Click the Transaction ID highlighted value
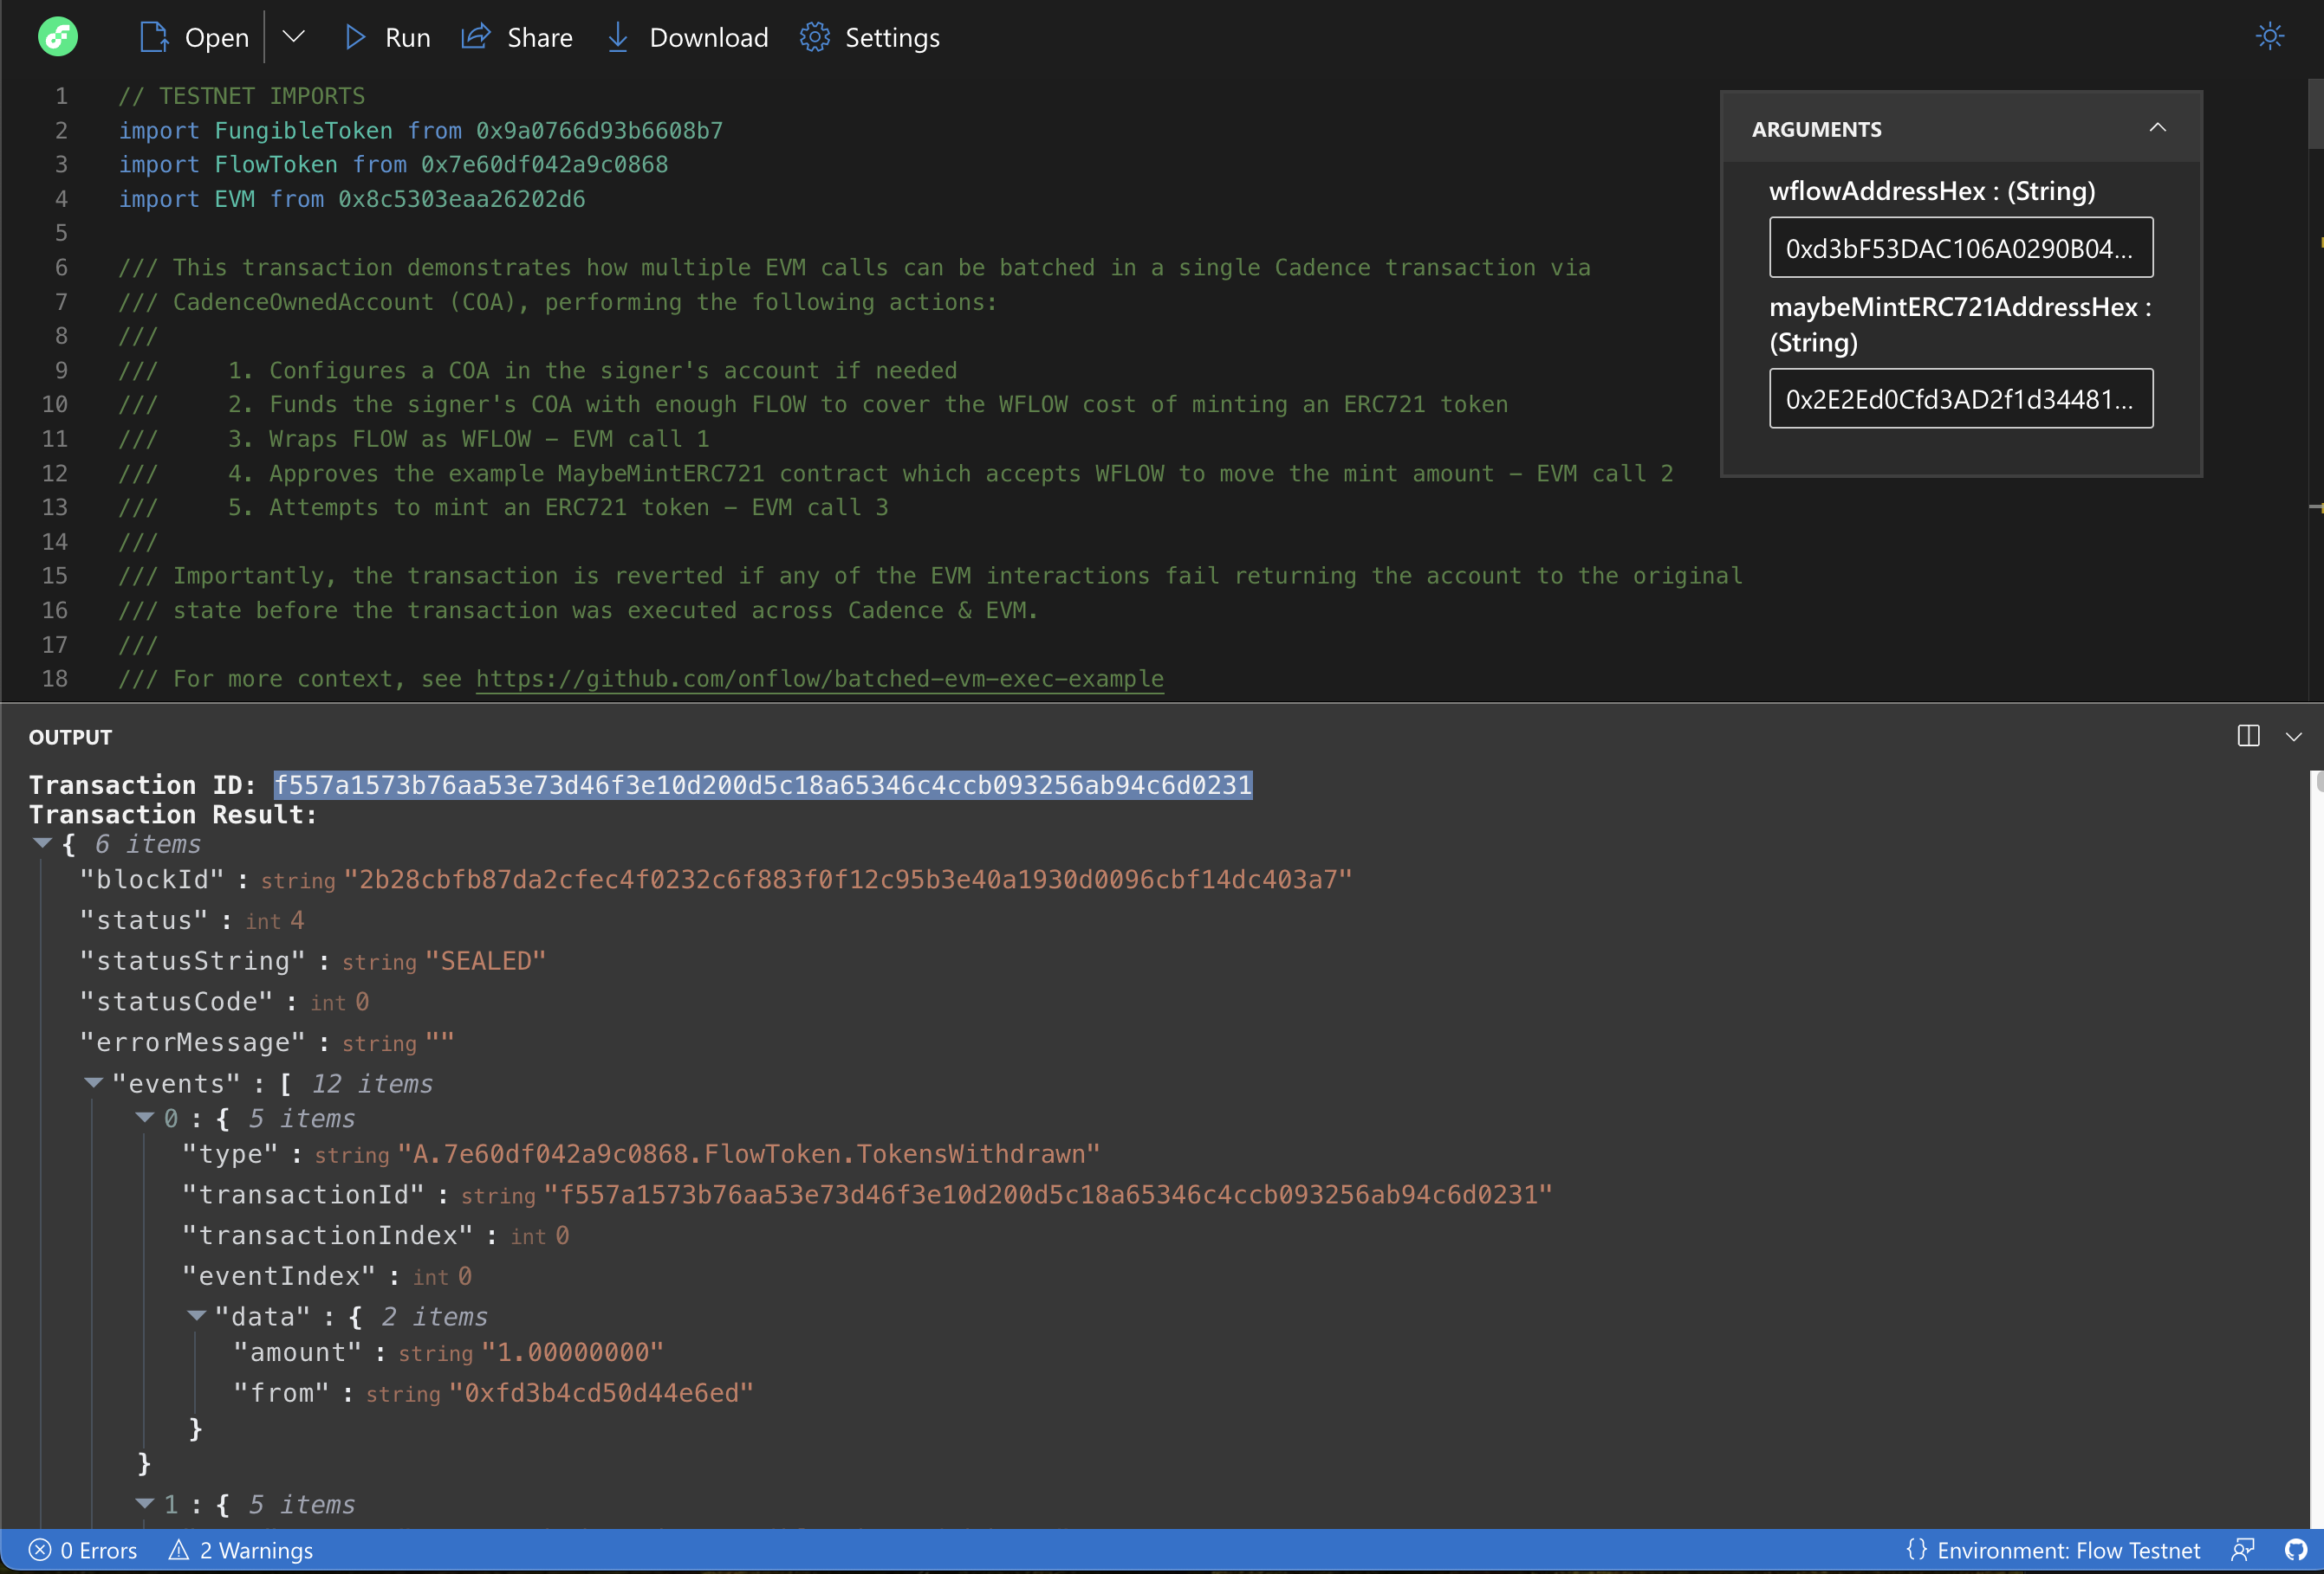Image resolution: width=2324 pixels, height=1574 pixels. tap(763, 785)
